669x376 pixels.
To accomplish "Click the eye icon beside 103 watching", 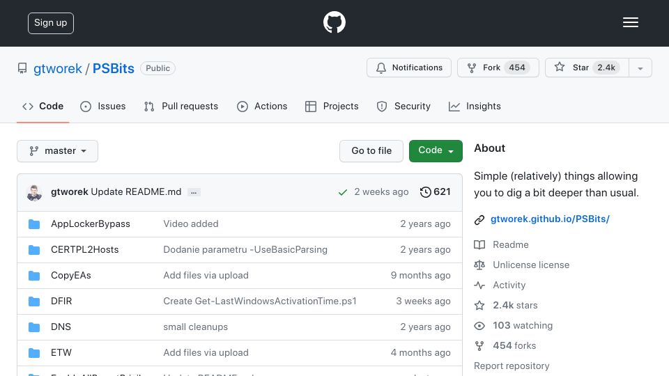I will [x=479, y=326].
